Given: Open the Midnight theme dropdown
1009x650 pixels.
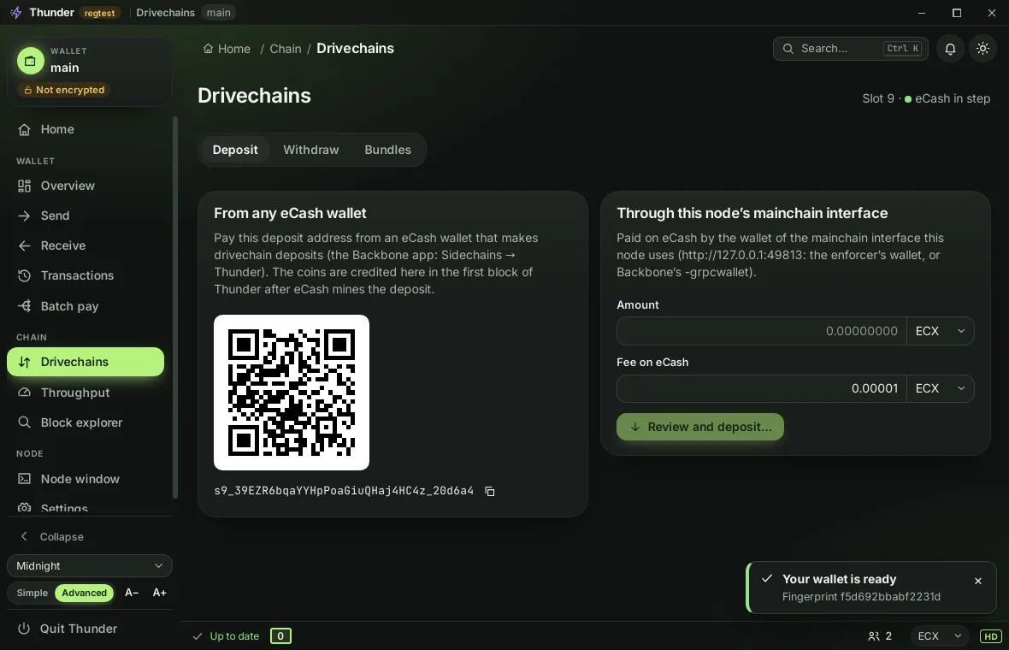Looking at the screenshot, I should tap(90, 565).
